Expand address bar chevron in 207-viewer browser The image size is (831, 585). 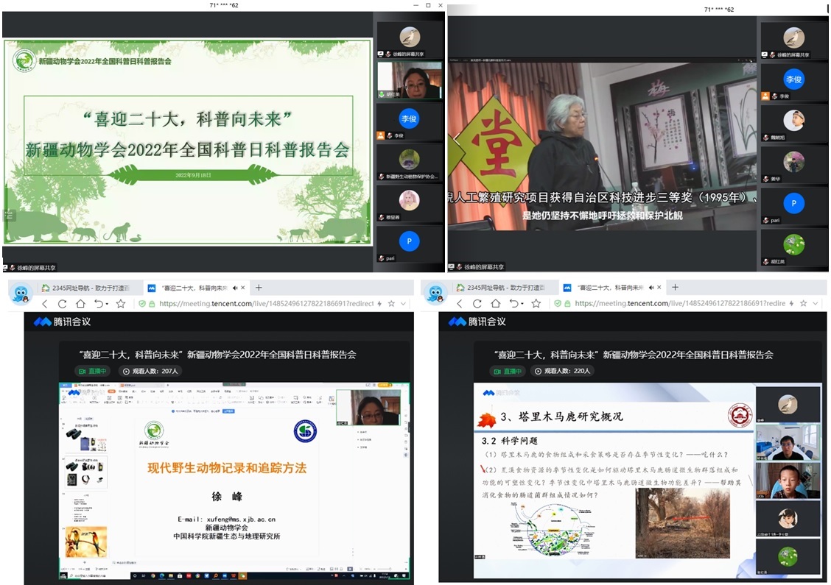click(x=404, y=303)
